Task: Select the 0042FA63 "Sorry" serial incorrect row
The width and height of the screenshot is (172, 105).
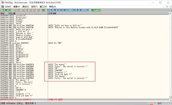Action: 85,66
